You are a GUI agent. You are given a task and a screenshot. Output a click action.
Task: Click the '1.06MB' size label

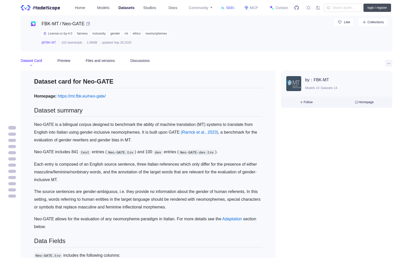[92, 43]
